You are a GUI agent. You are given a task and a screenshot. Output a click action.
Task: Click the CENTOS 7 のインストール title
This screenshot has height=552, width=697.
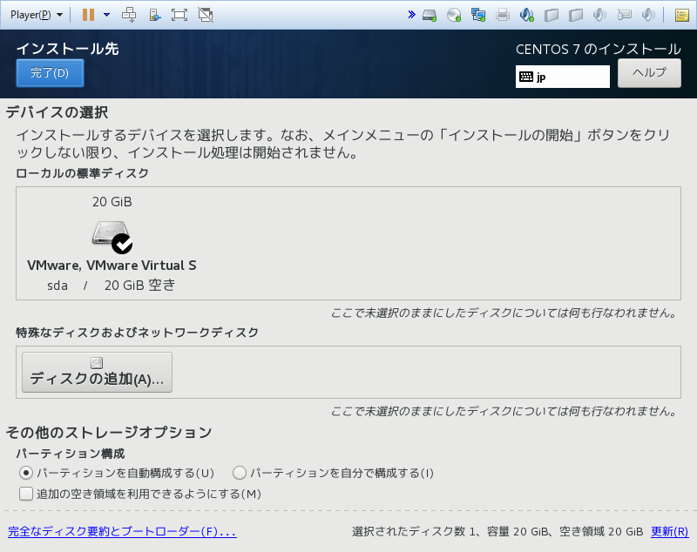click(x=599, y=49)
